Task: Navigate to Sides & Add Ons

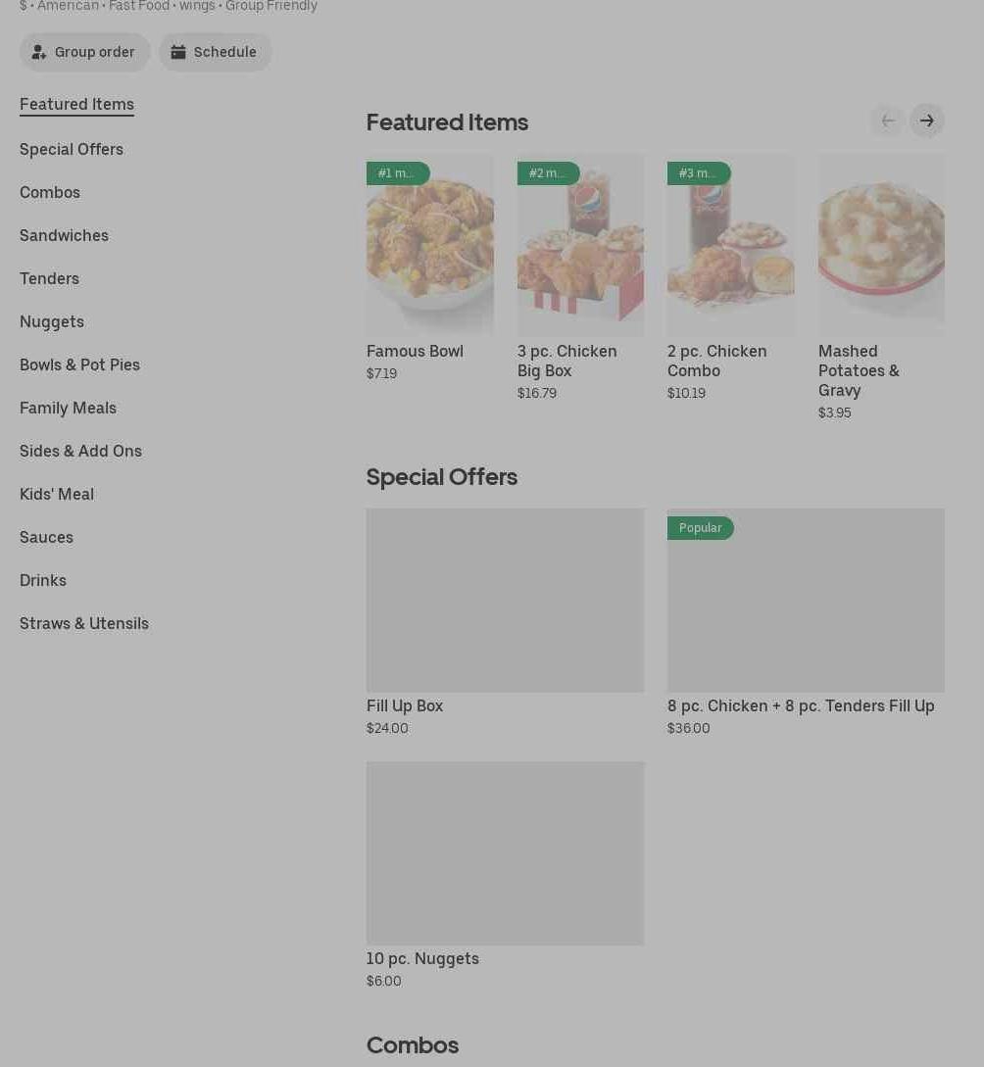Action: click(x=80, y=451)
